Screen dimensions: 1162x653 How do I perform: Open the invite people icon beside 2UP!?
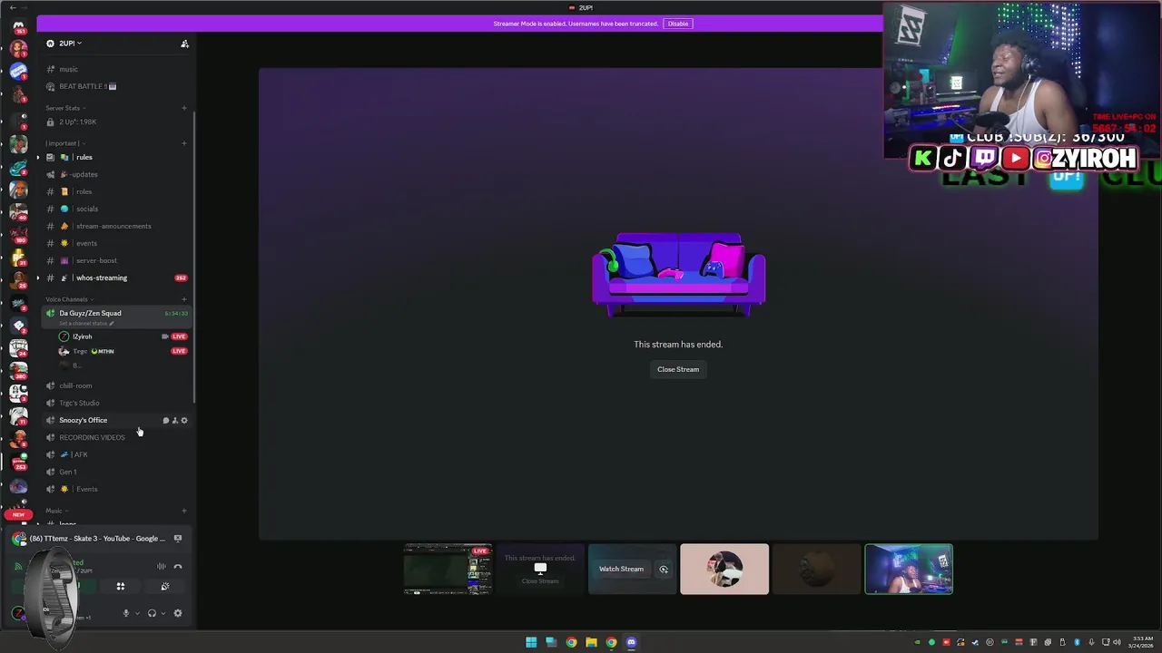click(184, 44)
